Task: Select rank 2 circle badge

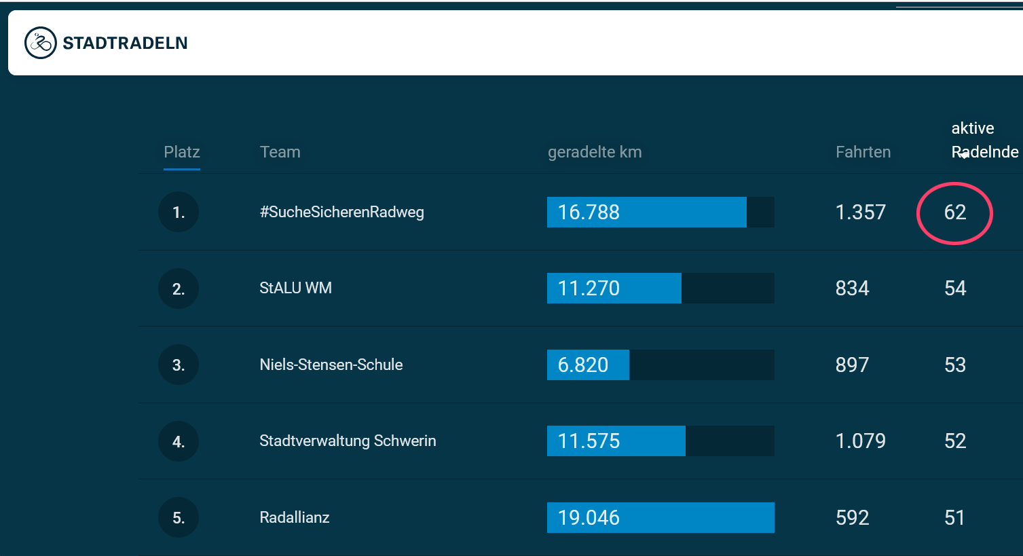Action: (179, 289)
